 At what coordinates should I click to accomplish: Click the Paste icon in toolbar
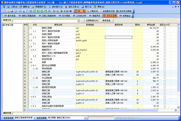pos(31,11)
